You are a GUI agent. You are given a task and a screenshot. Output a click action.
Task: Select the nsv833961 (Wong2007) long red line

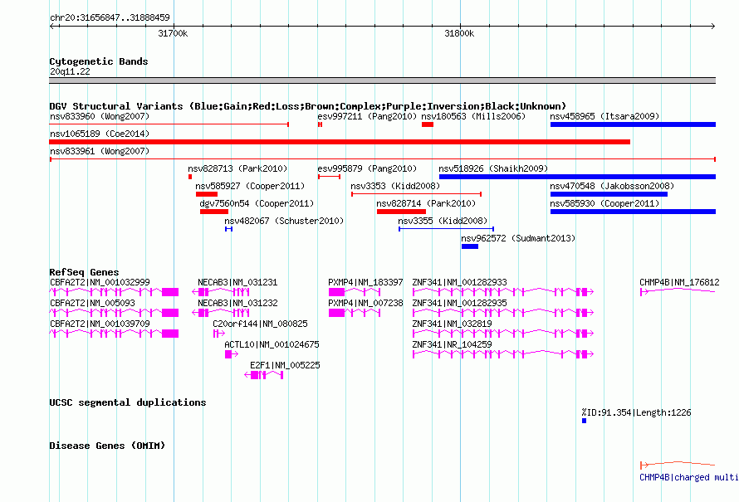[x=383, y=159]
